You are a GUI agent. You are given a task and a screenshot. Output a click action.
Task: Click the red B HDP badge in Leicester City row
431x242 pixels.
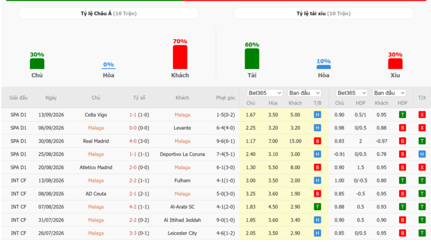pyautogui.click(x=402, y=233)
